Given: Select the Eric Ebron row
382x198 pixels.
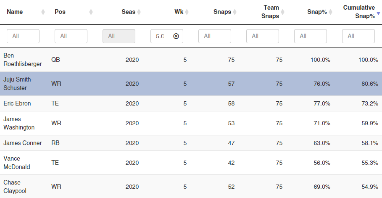Looking at the screenshot, I should pos(191,103).
